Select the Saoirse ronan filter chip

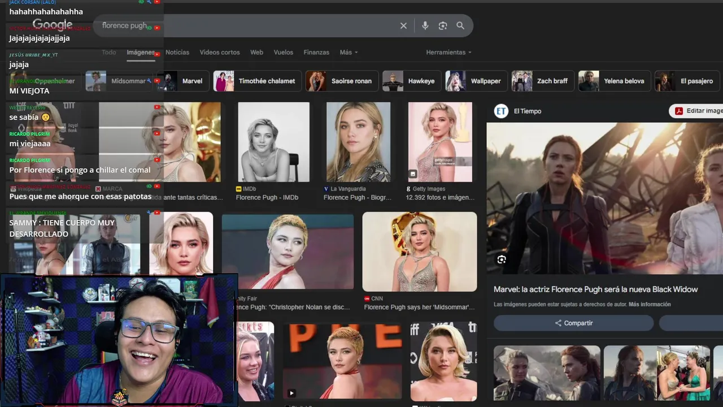342,81
